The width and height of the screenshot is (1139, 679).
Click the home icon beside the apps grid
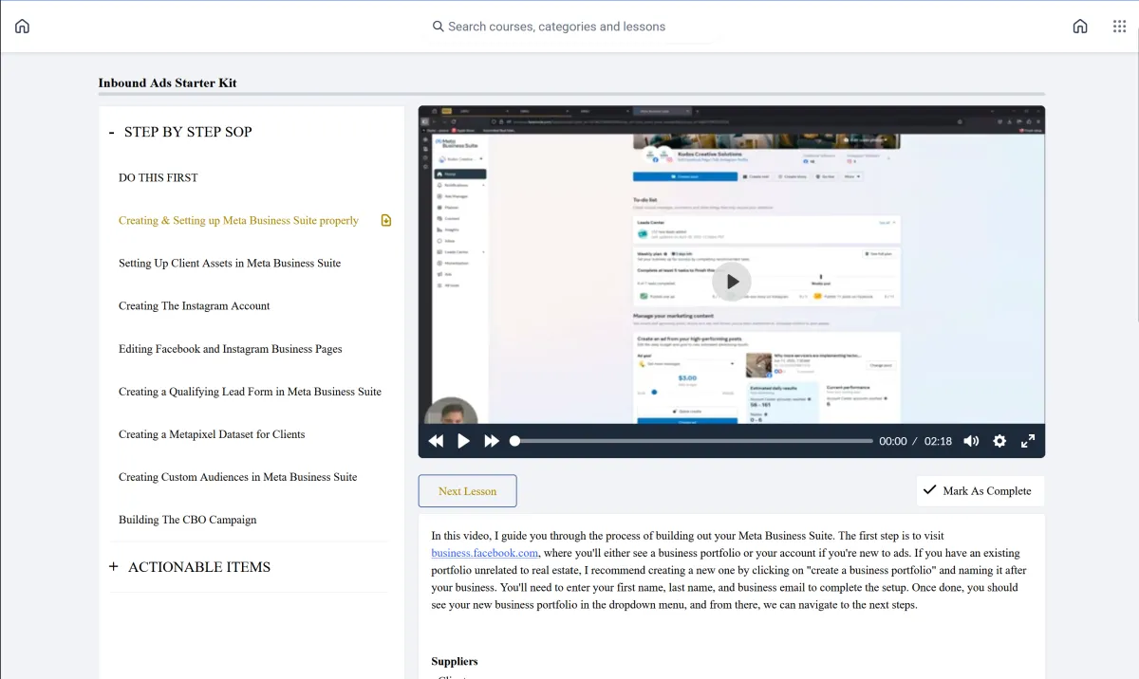click(1080, 27)
